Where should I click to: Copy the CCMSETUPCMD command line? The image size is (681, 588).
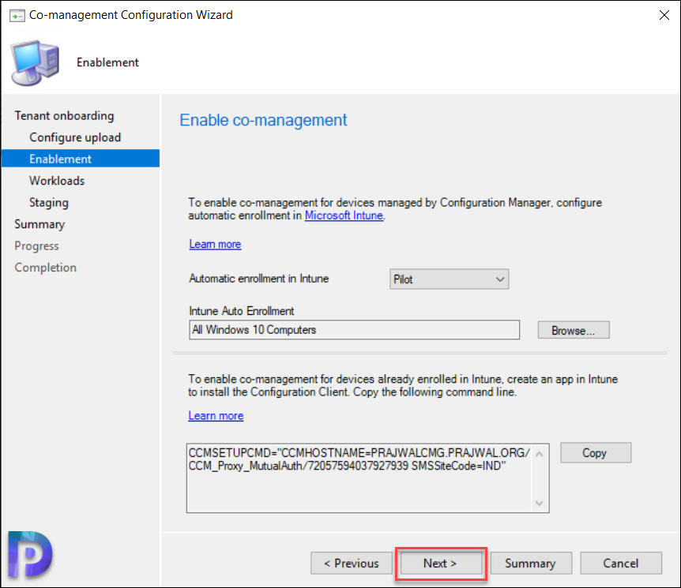596,453
